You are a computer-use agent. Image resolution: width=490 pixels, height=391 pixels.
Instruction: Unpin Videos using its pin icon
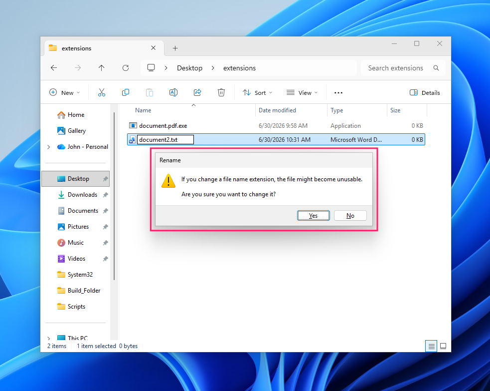click(x=106, y=259)
